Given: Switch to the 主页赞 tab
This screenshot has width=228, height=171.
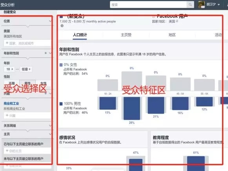Looking at the screenshot, I should point(126,35).
